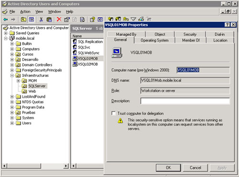This screenshot has height=177, width=239.
Task: Click the Description input field
Action: pos(185,101)
